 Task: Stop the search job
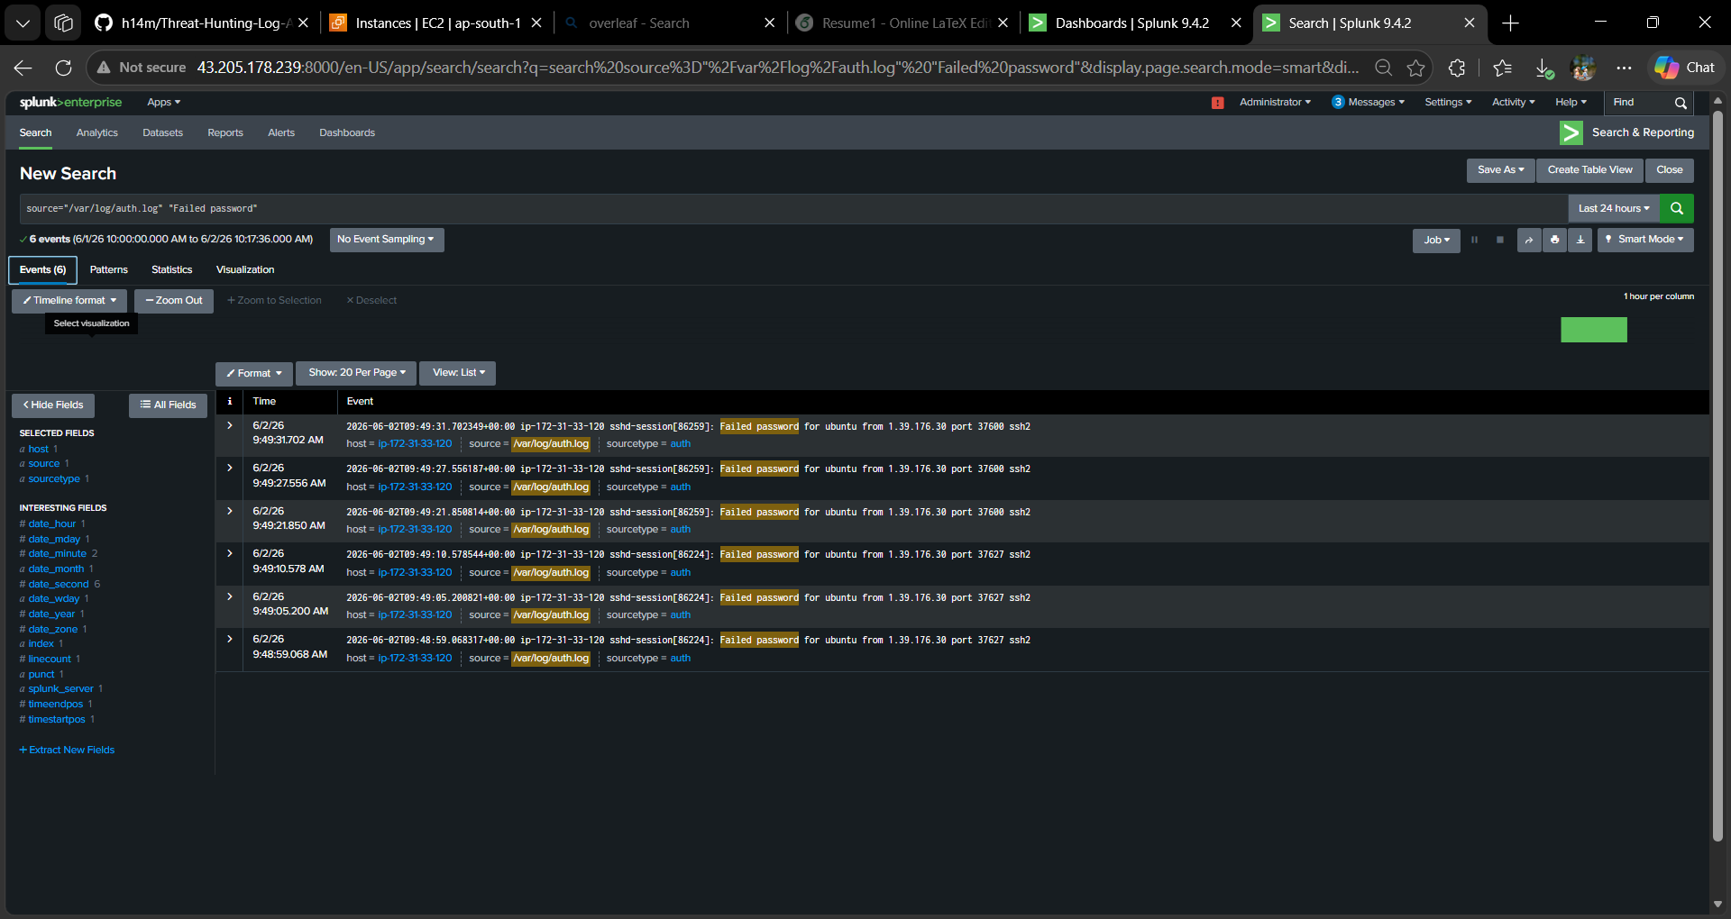pyautogui.click(x=1499, y=240)
